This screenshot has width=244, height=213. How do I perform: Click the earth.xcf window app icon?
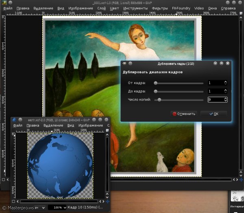(x=14, y=120)
